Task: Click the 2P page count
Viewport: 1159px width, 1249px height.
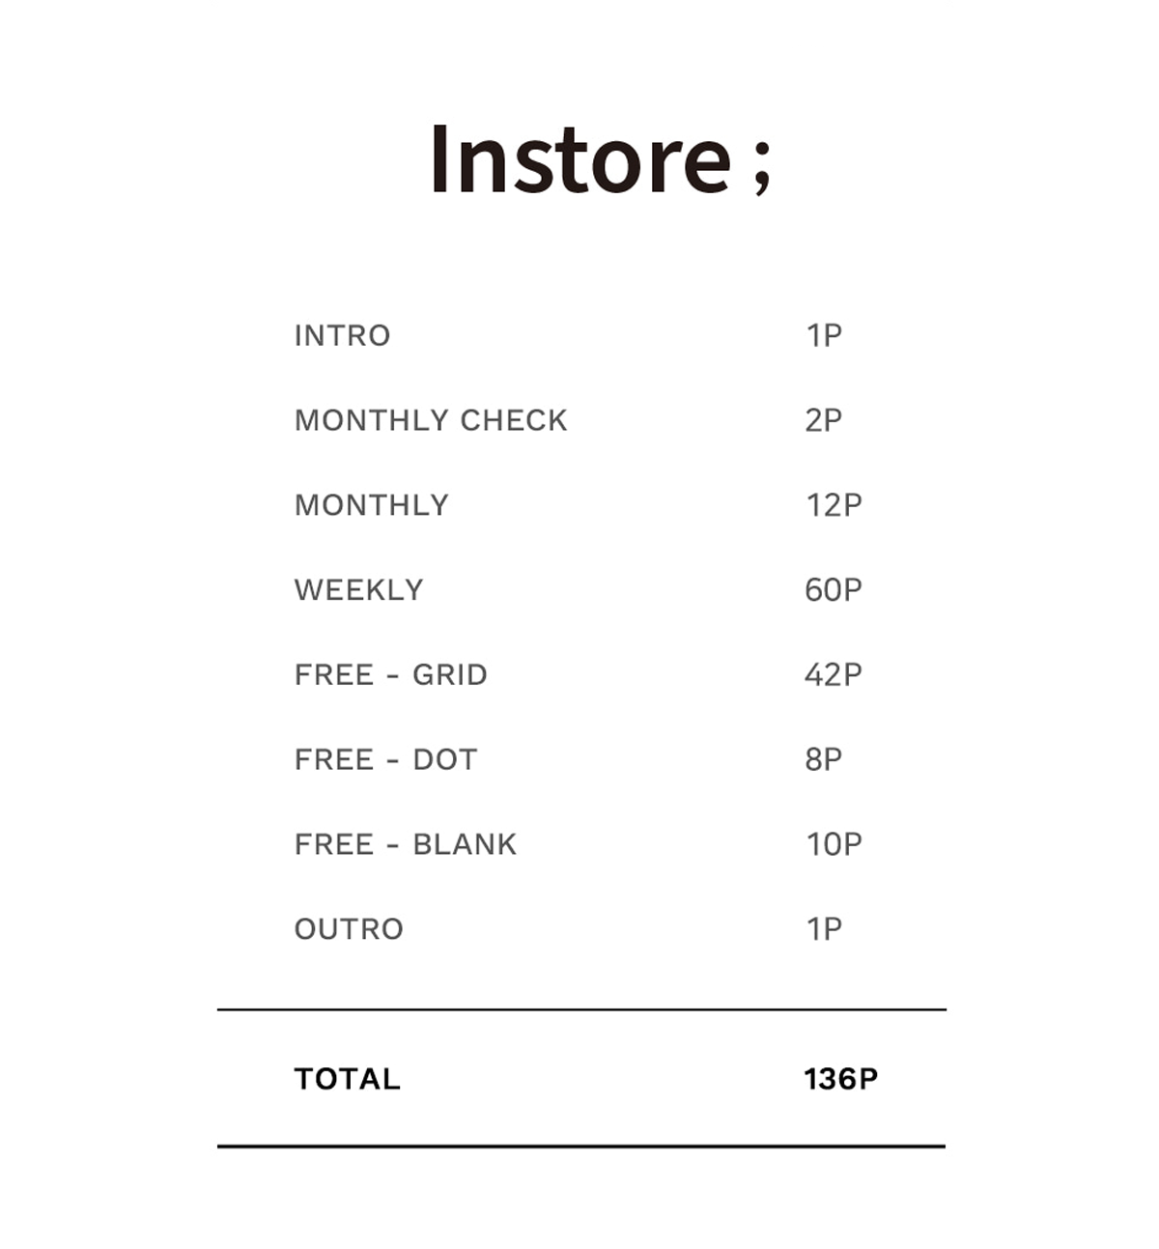Action: (x=823, y=420)
